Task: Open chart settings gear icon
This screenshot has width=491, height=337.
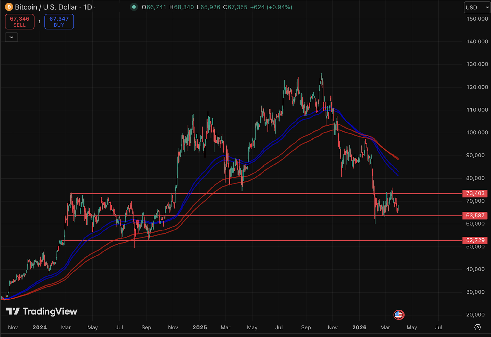Action: click(477, 327)
